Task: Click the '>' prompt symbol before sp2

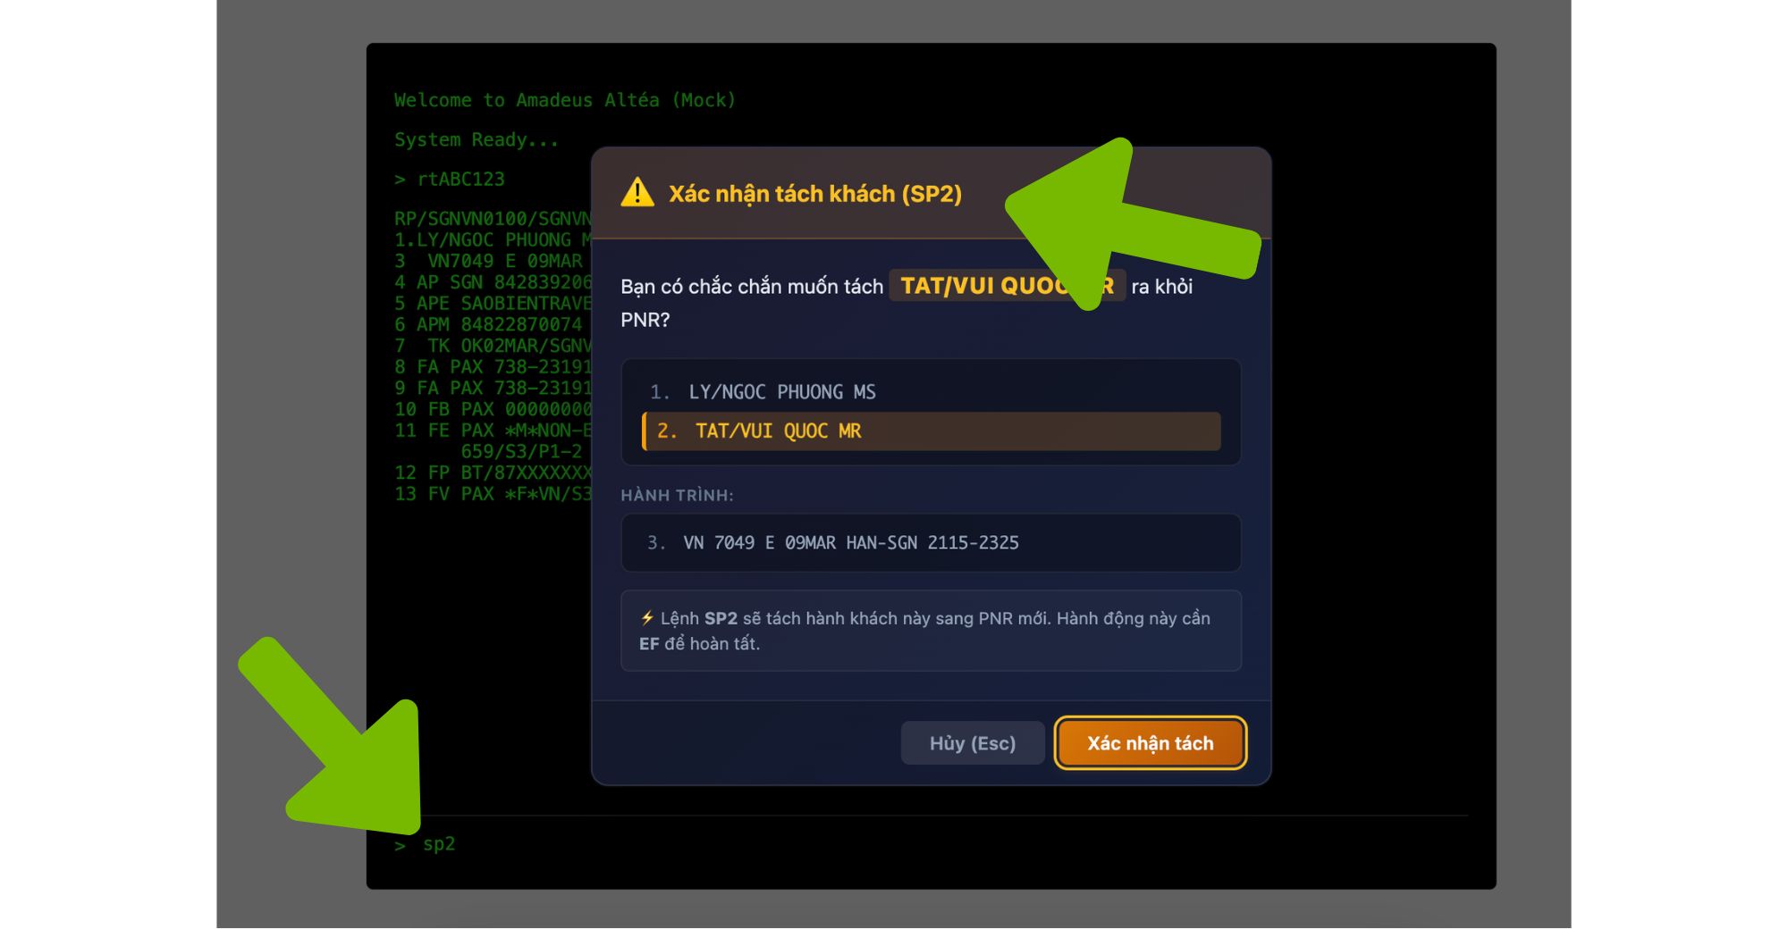Action: click(x=400, y=845)
